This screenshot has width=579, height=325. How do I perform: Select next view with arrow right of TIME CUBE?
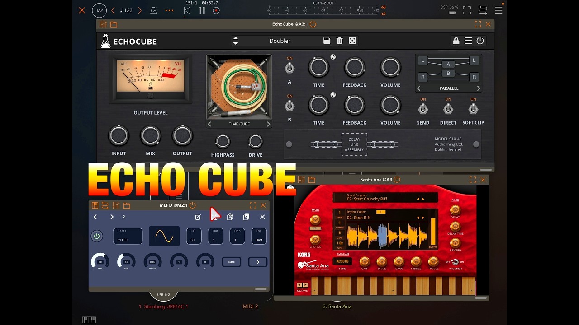[x=268, y=124]
